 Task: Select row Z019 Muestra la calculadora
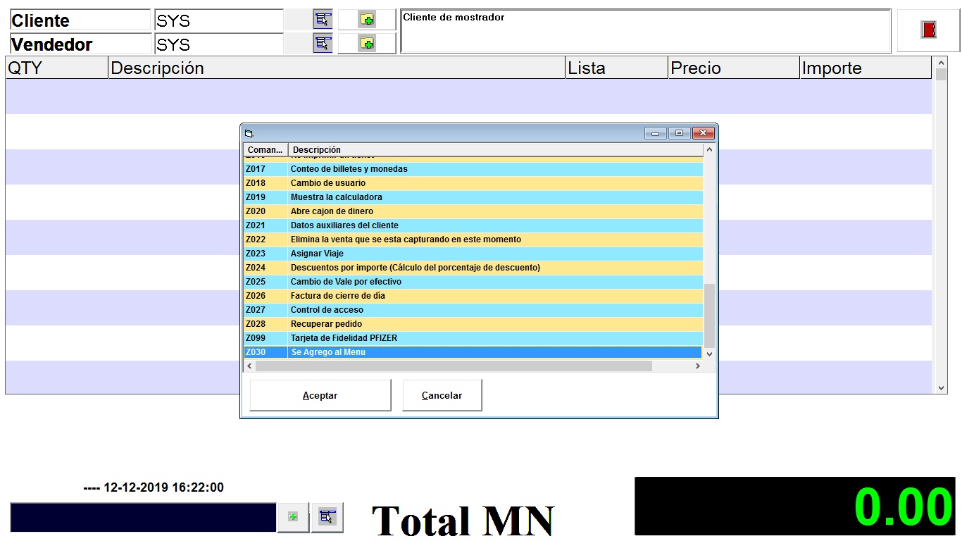click(x=473, y=197)
